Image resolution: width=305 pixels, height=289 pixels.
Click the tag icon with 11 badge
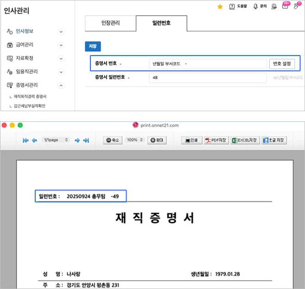pos(297,6)
